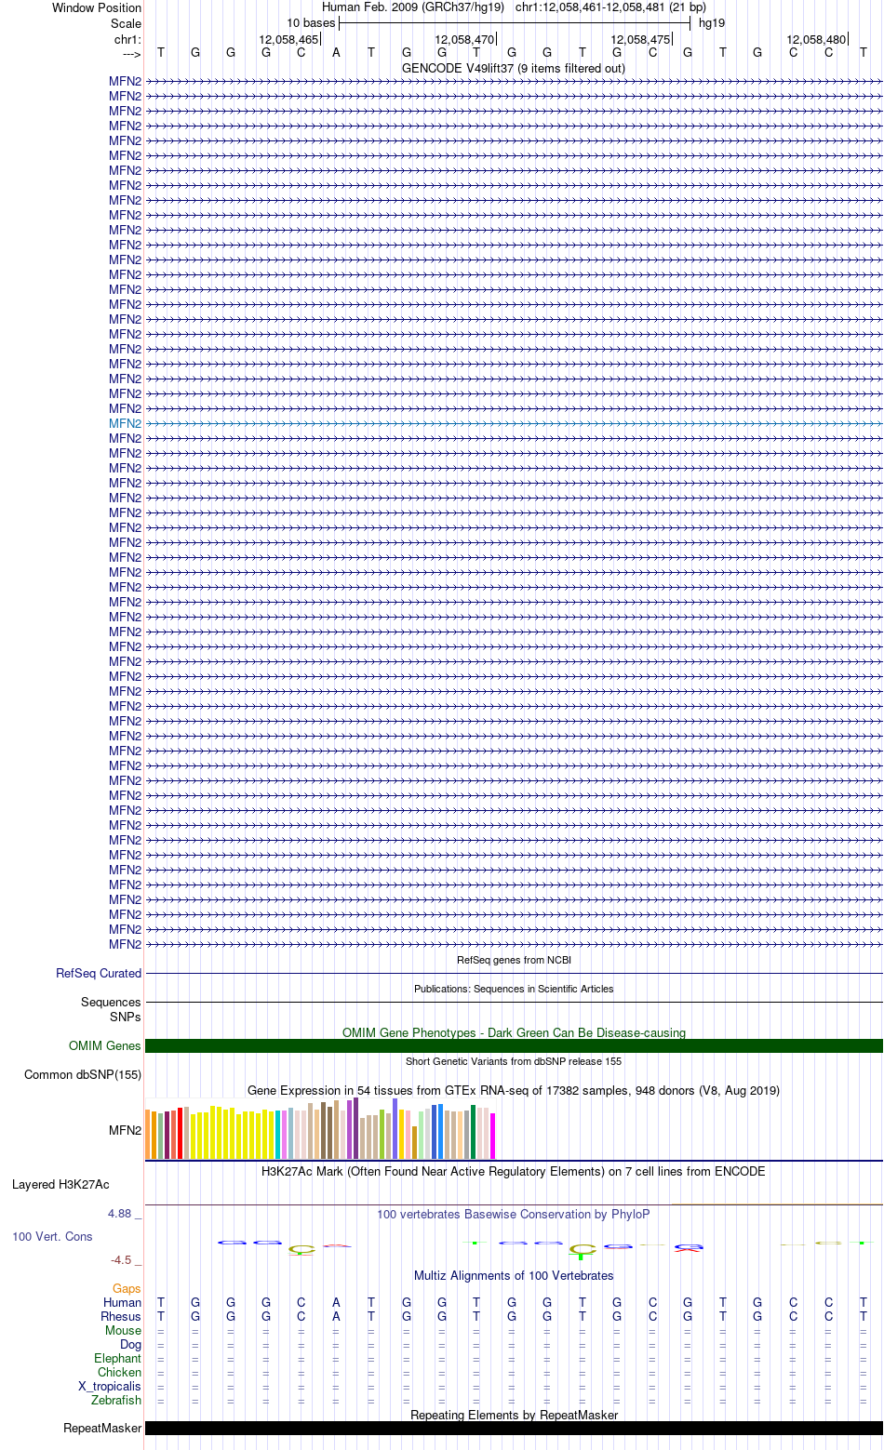Click the Layered H3K27Ac label
Screen dimensions: 884x1450
(x=60, y=1184)
